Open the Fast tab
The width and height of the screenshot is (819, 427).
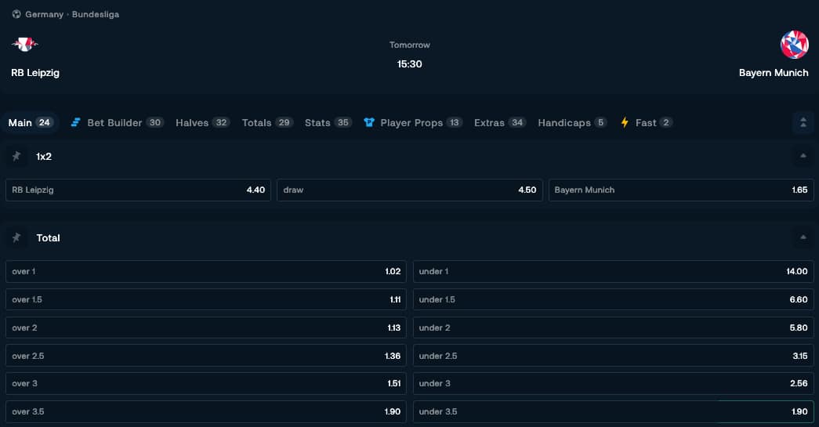(x=646, y=123)
